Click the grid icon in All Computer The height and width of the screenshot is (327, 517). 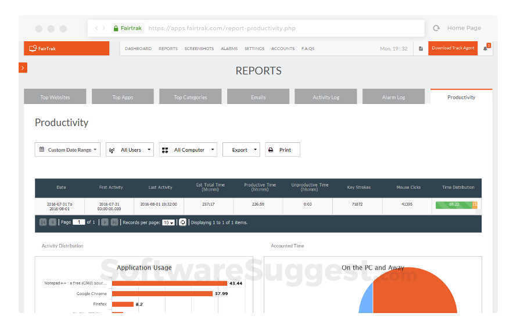(x=165, y=150)
